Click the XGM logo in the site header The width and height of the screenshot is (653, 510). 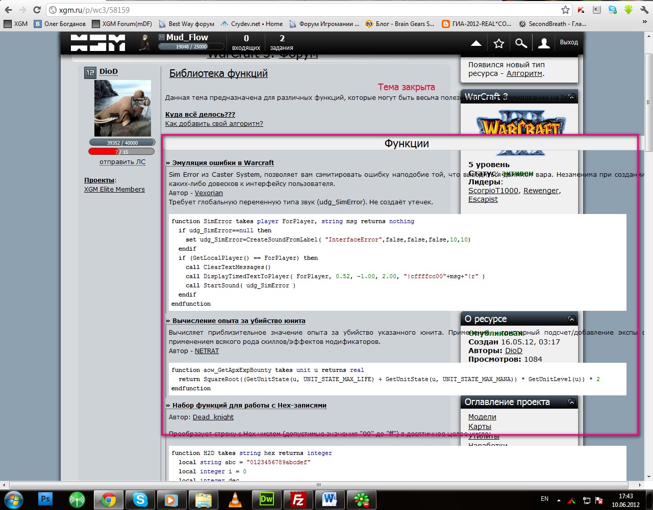click(98, 43)
